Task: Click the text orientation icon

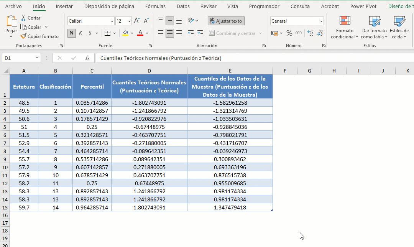Action: point(191,21)
